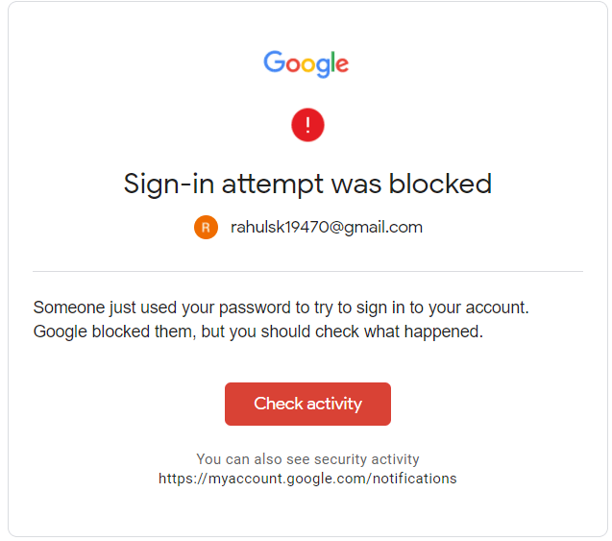Screen dimensions: 612x541
Task: Click the Google logo at top
Action: (306, 64)
